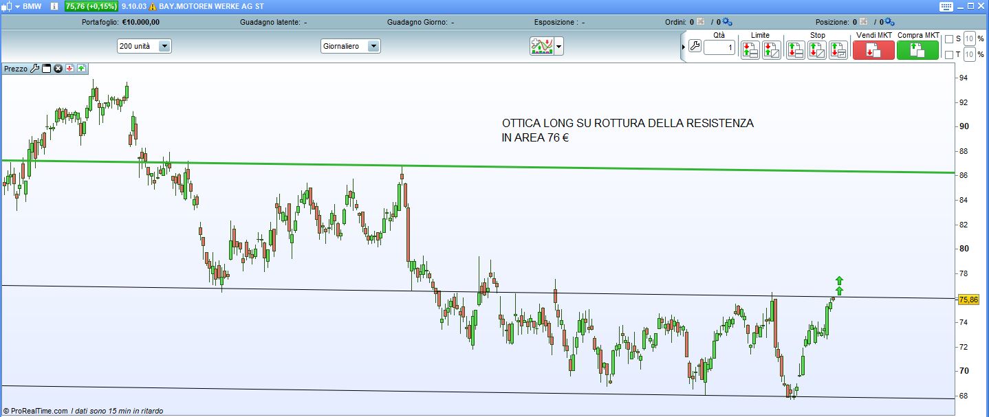Click the black X icon beside Prezzo
Image resolution: width=989 pixels, height=417 pixels.
pyautogui.click(x=58, y=69)
